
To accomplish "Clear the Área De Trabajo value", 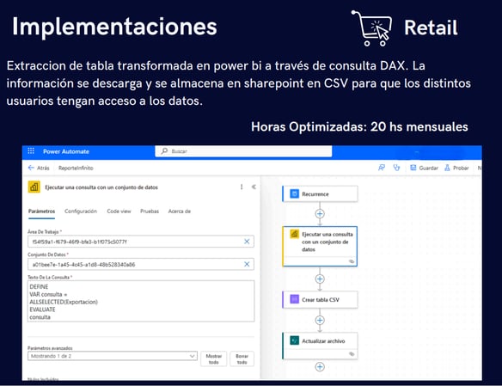I will (x=247, y=242).
